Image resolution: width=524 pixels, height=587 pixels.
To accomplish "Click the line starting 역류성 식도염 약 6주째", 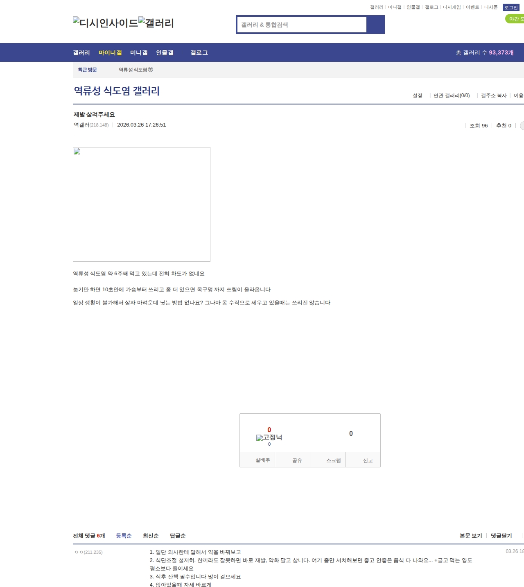I will pyautogui.click(x=139, y=274).
